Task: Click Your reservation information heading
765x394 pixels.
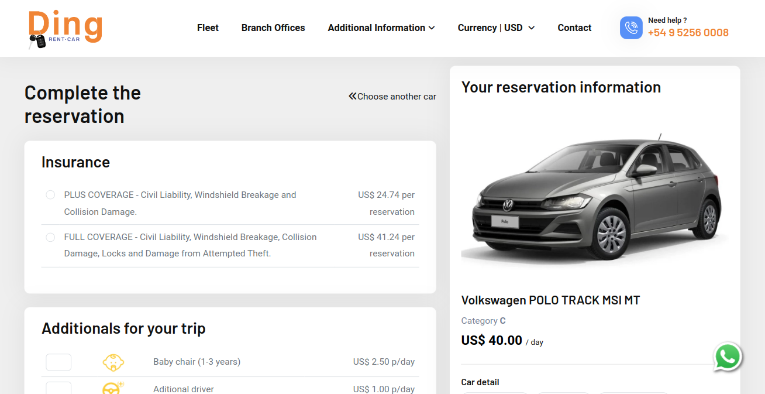Action: tap(561, 87)
